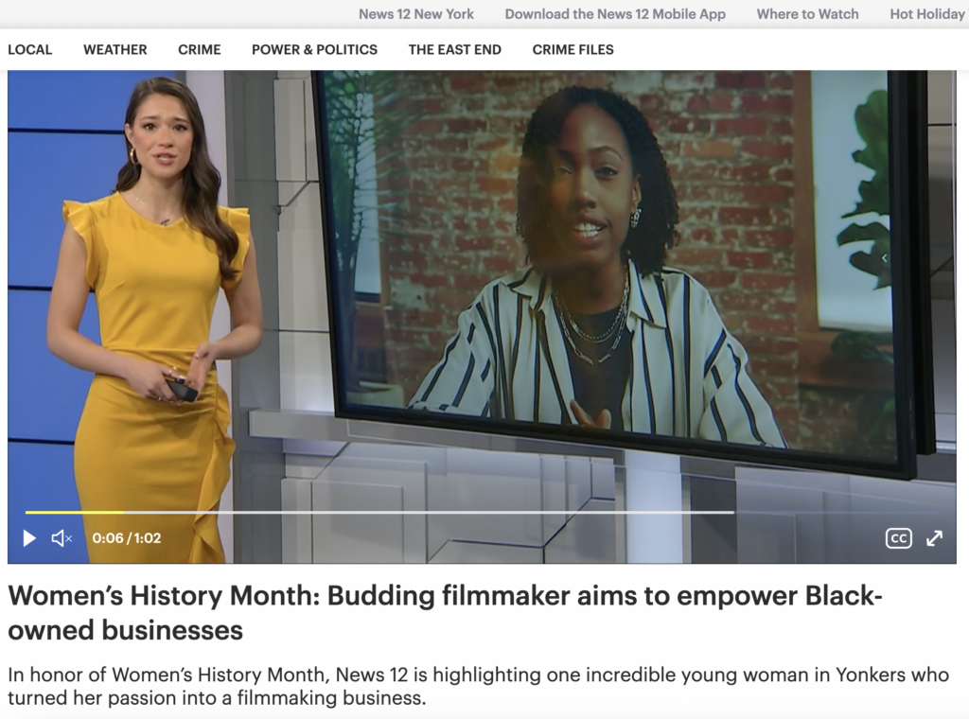969x719 pixels.
Task: Click the 0:06 / 1:02 time display
Action: coord(127,538)
